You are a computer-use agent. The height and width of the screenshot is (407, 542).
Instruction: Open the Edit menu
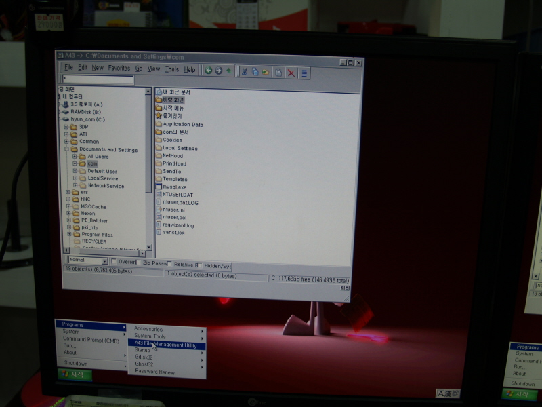click(83, 67)
